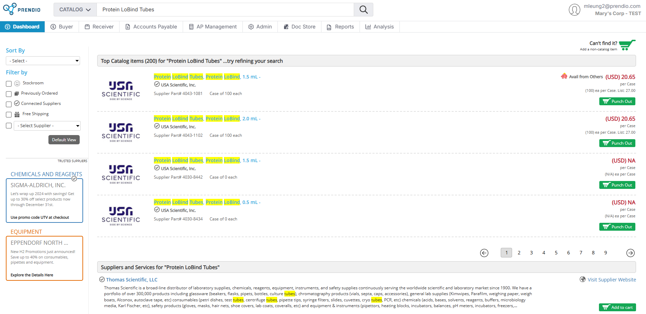Click the Avail from Others piggy icon
The width and height of the screenshot is (646, 314).
pyautogui.click(x=564, y=76)
